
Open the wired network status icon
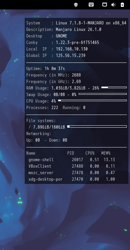tap(105, 5)
